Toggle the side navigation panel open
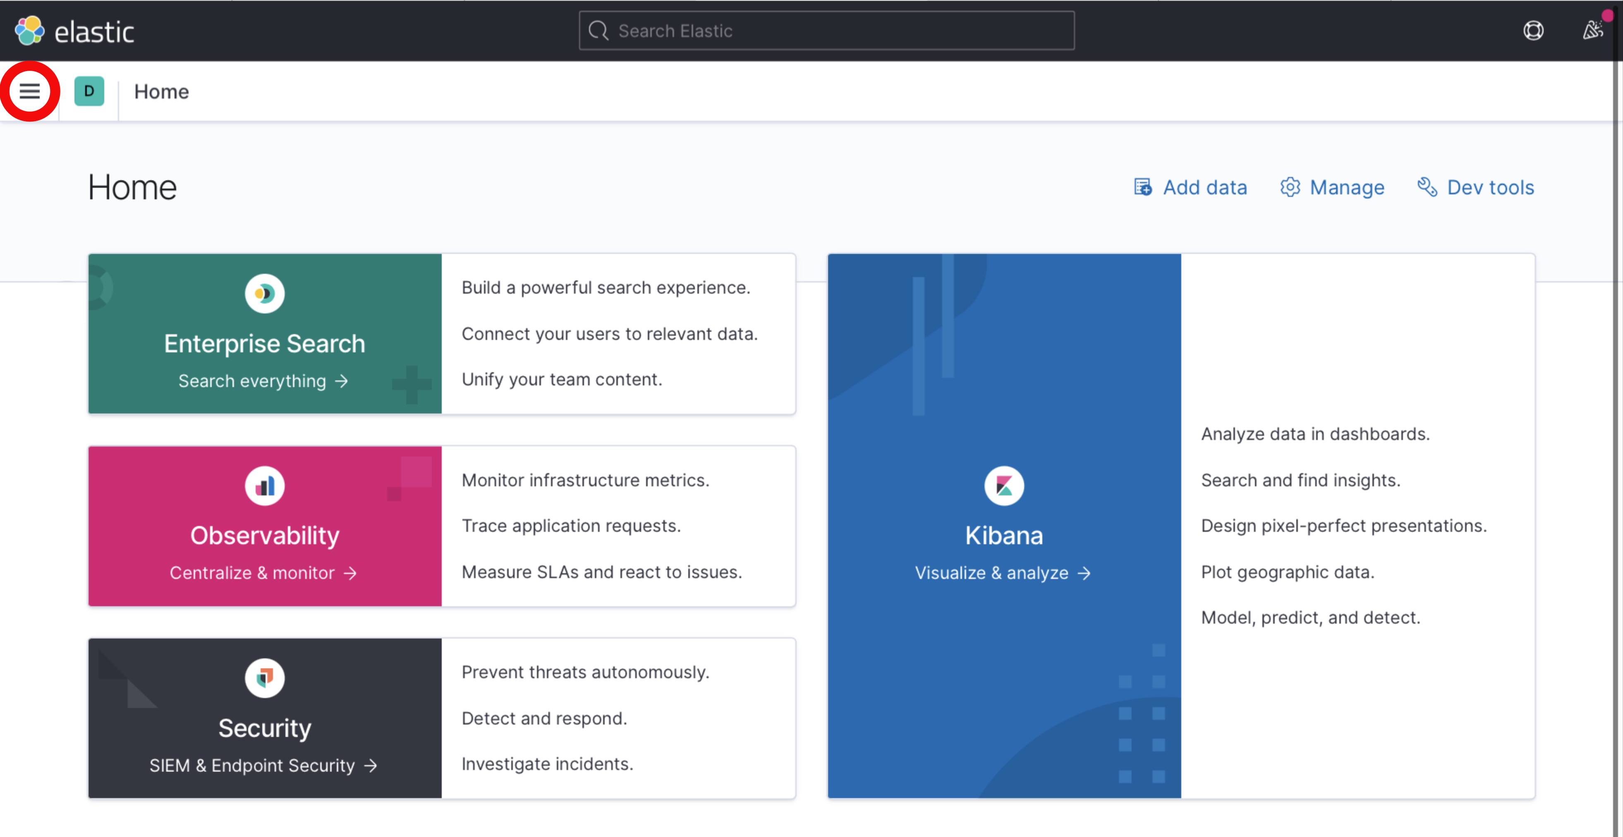Image resolution: width=1623 pixels, height=837 pixels. pyautogui.click(x=29, y=91)
